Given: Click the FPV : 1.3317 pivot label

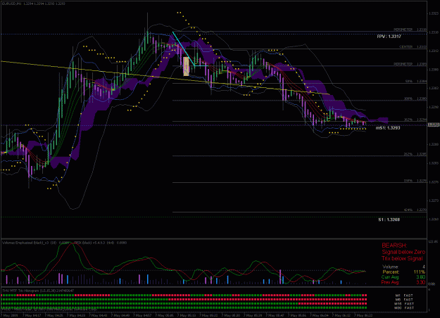Looking at the screenshot, I should 389,37.
